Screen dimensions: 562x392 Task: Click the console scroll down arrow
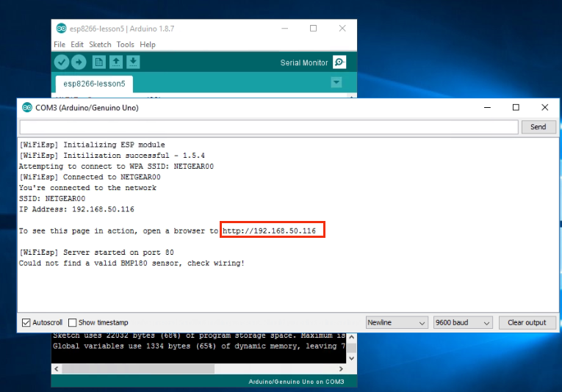(352, 358)
